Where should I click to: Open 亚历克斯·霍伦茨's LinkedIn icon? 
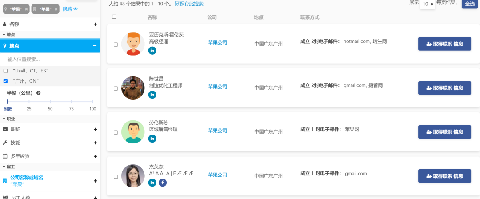point(152,50)
